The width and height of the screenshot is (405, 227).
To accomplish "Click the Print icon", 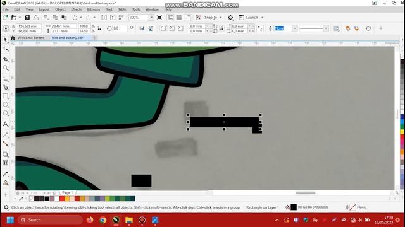I will (36, 18).
